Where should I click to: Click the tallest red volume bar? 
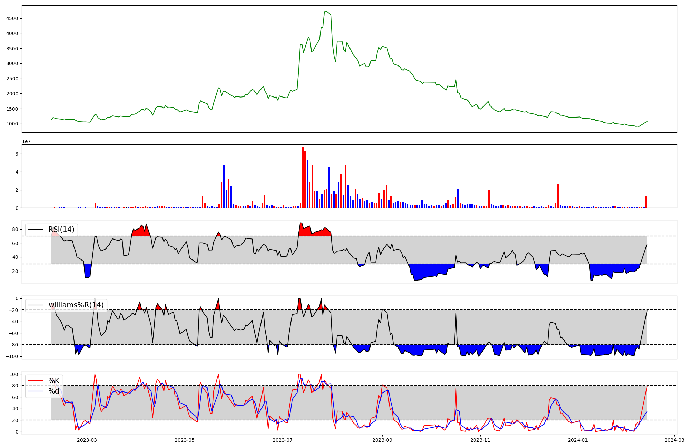[303, 178]
